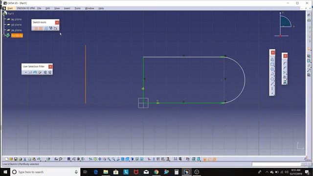Open the View menu
313x176 pixels.
coord(57,8)
